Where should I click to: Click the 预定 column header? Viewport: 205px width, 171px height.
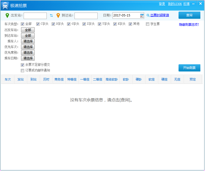[193, 79]
